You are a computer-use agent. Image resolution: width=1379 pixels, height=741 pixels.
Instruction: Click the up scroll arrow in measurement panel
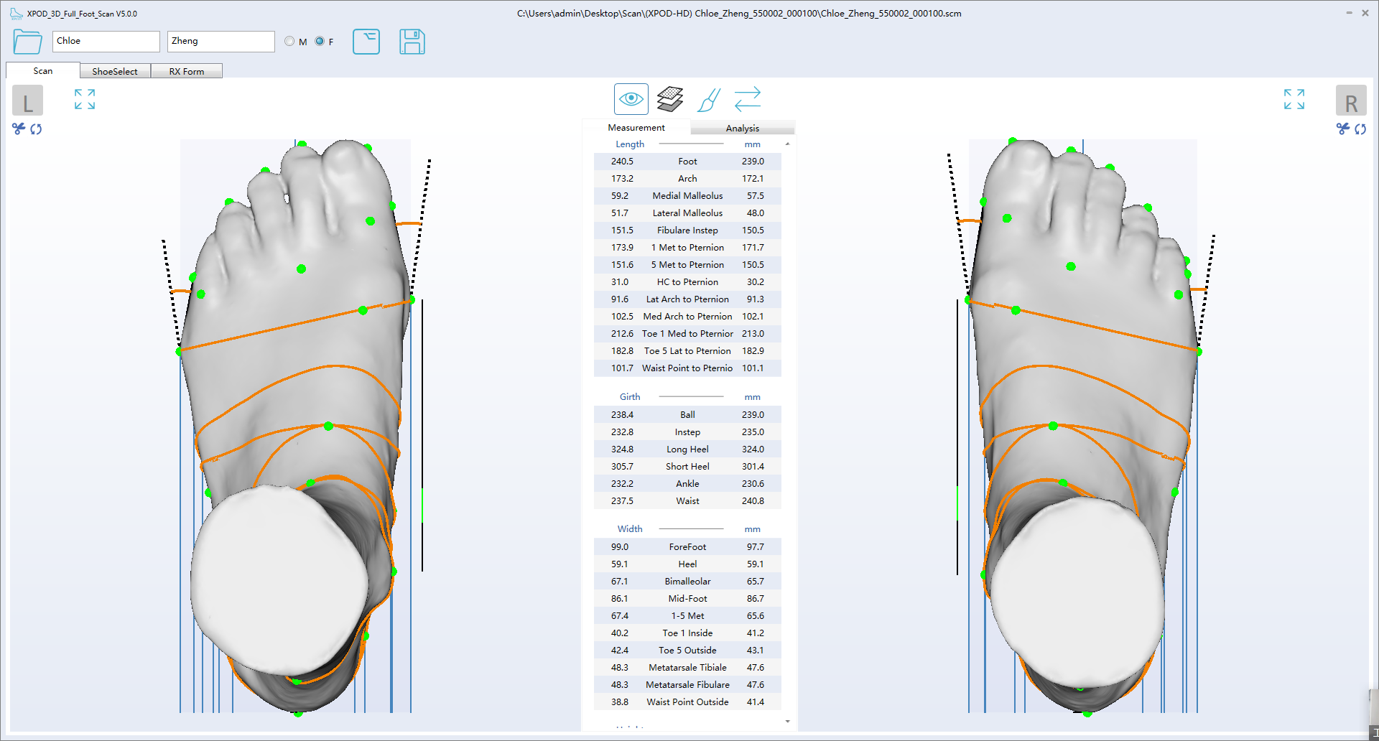[788, 142]
